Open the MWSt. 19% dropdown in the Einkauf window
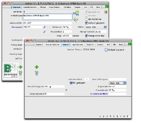Viewport: 141px width, 123px height. coord(118,83)
